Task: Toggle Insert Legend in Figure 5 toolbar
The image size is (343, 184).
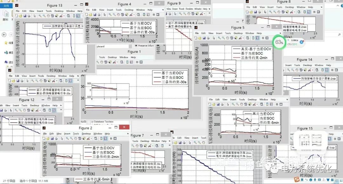Action: pos(257,38)
